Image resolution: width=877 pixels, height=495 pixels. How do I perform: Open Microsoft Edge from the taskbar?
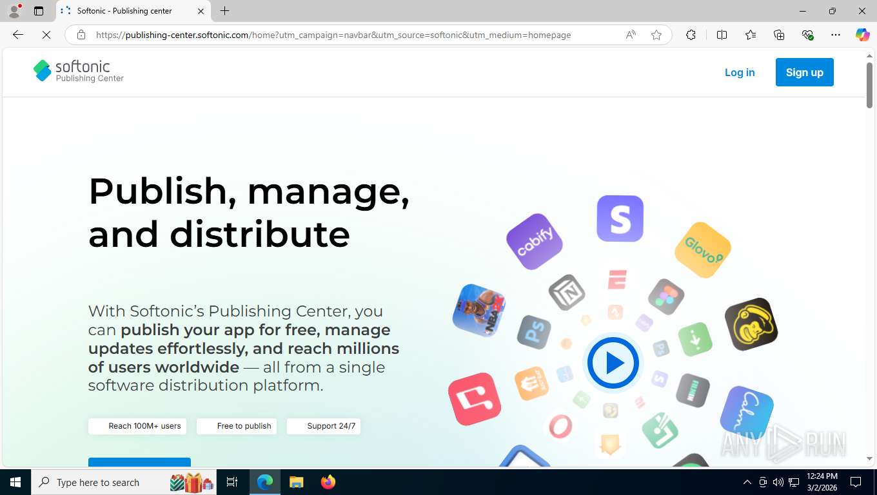[x=265, y=482]
